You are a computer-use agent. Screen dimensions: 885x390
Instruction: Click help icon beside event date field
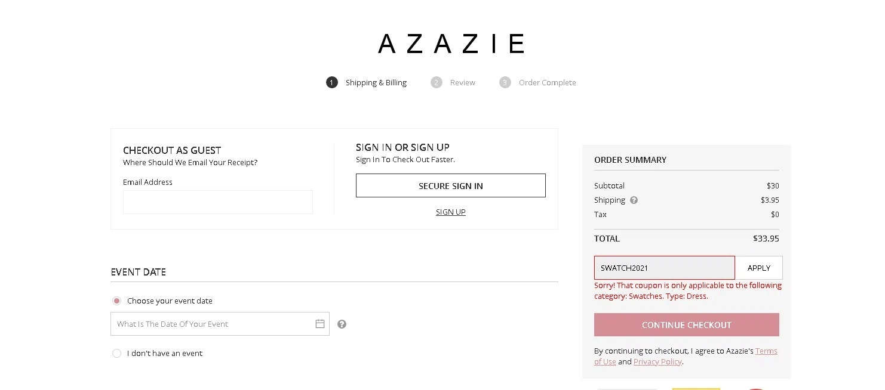coord(342,324)
